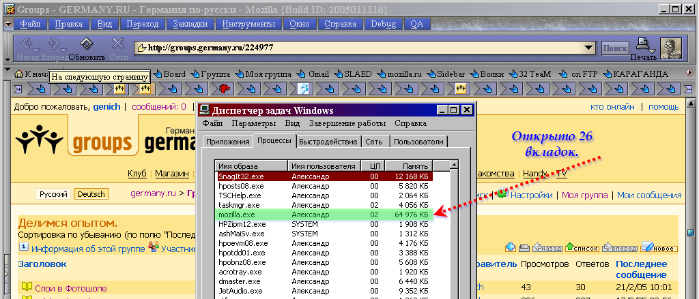Sort processes by Имя образа column header
This screenshot has height=299, width=699.
[x=251, y=166]
